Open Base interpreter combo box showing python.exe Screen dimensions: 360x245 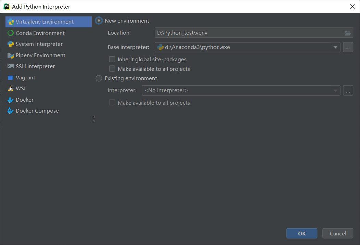pyautogui.click(x=247, y=47)
